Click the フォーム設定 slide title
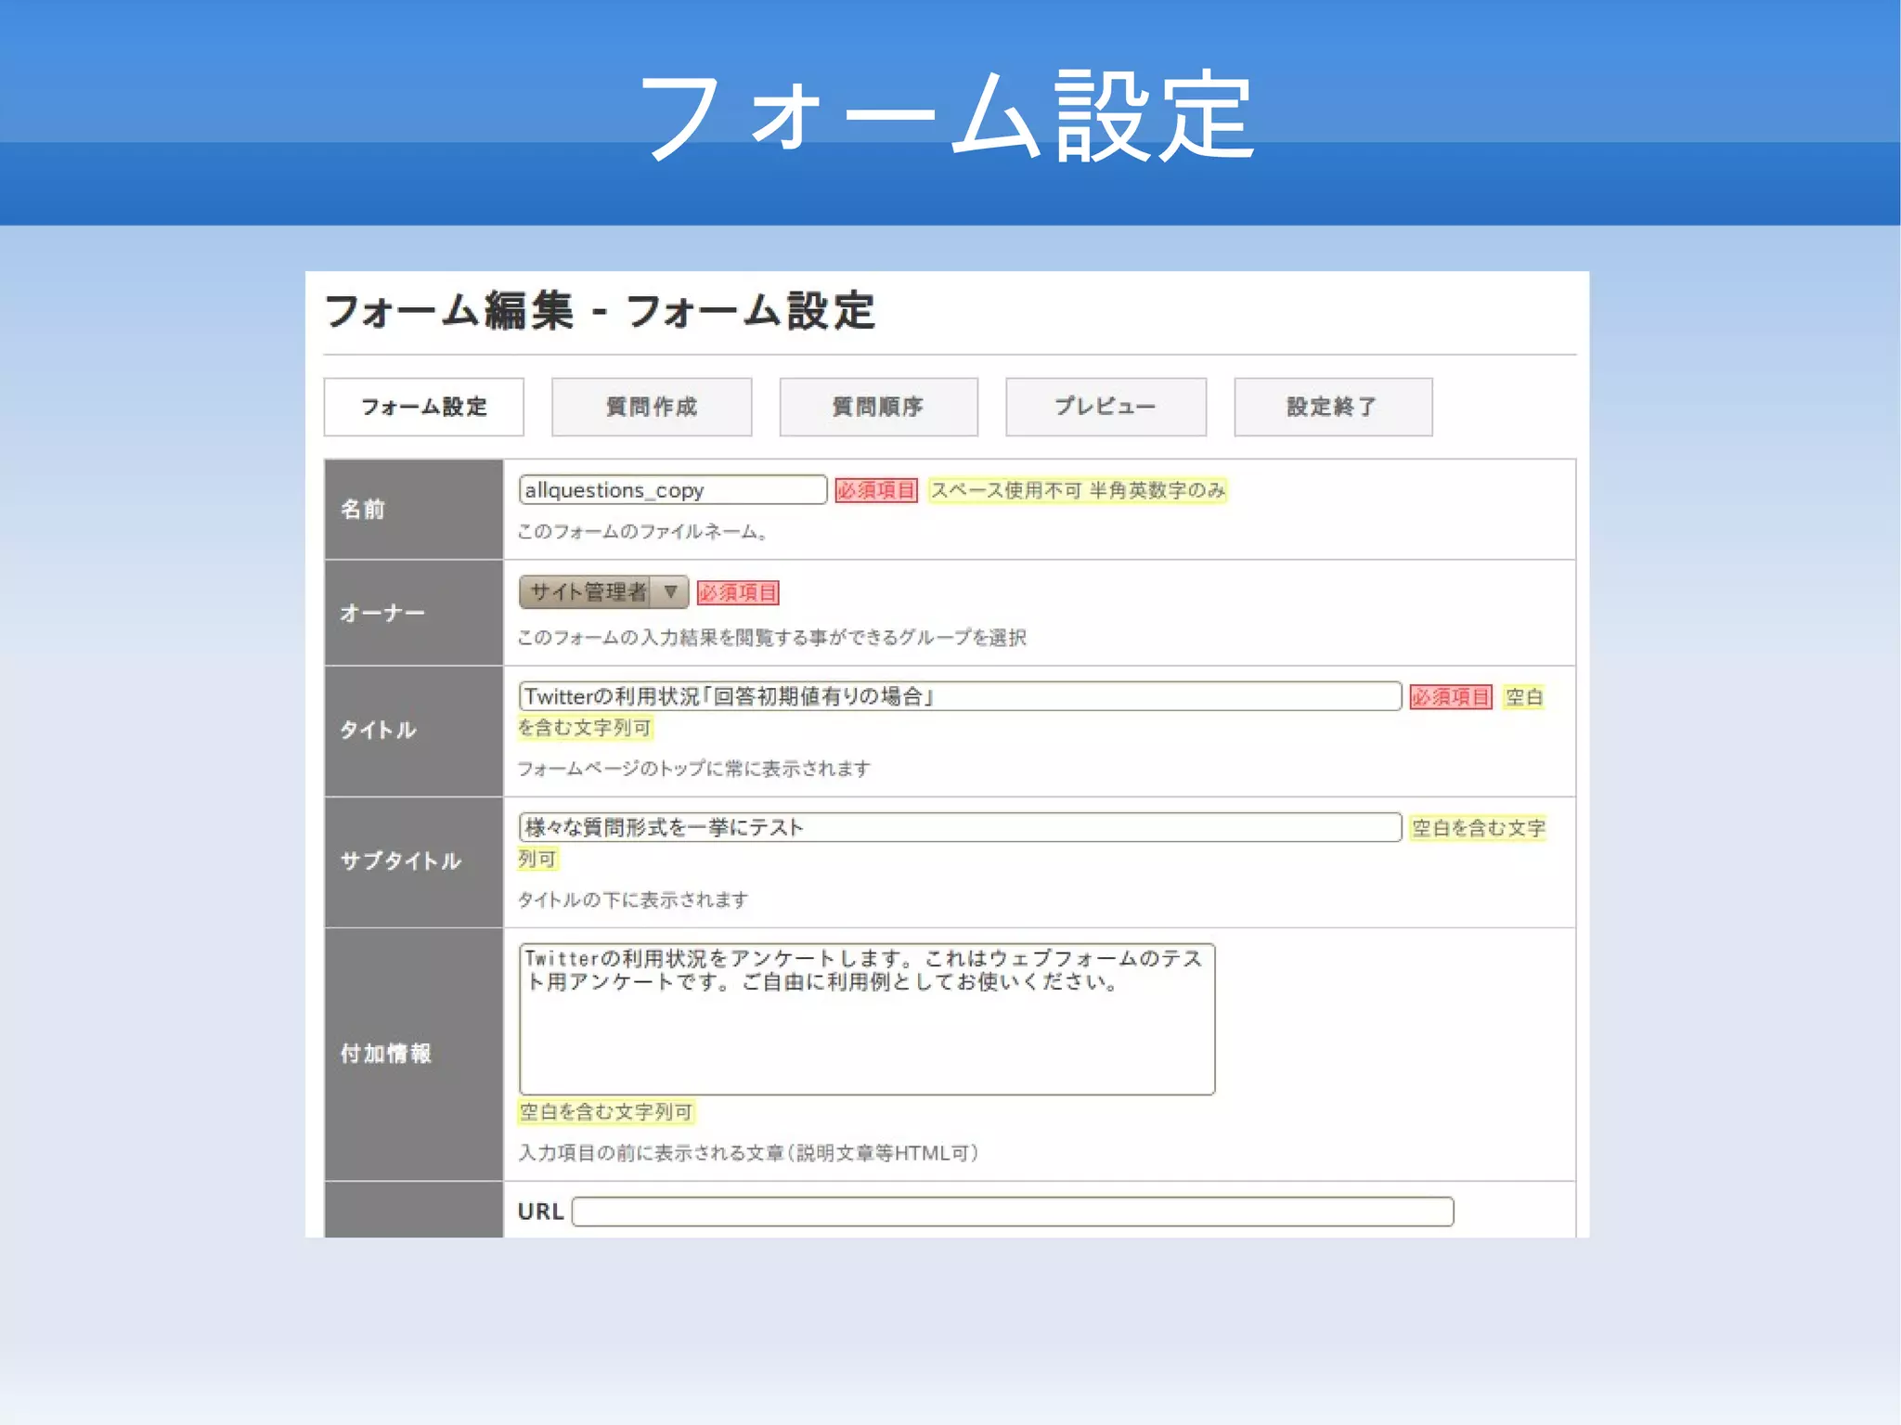 (948, 117)
